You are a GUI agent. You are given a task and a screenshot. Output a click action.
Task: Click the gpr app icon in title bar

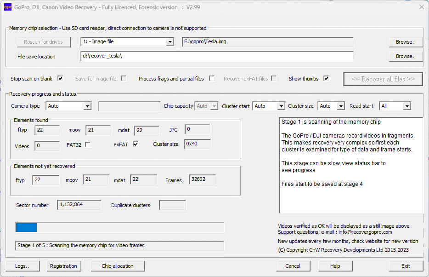[7, 7]
